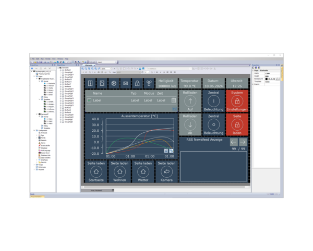
Task: Click the Rollladen Ab down-arrow button
Action: click(x=190, y=124)
